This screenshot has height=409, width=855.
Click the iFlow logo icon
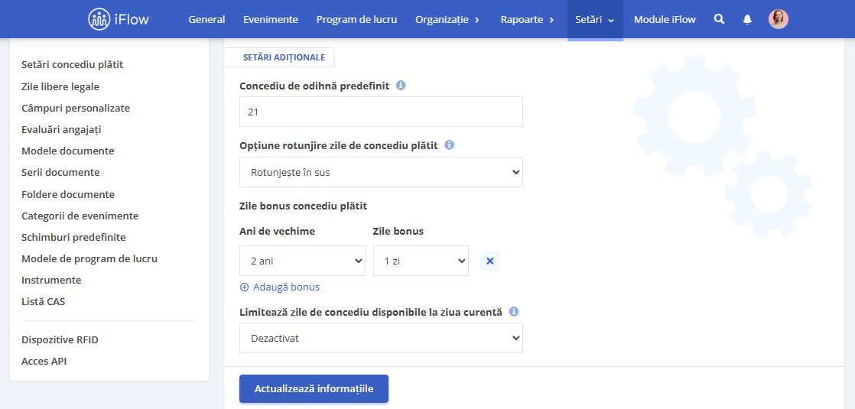99,19
